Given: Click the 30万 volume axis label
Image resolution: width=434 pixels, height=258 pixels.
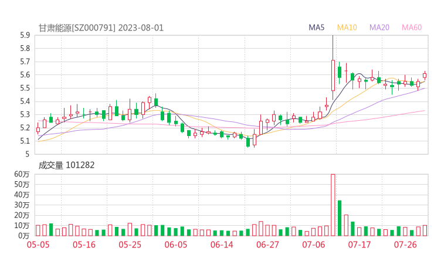Looking at the screenshot, I should click(22, 205).
